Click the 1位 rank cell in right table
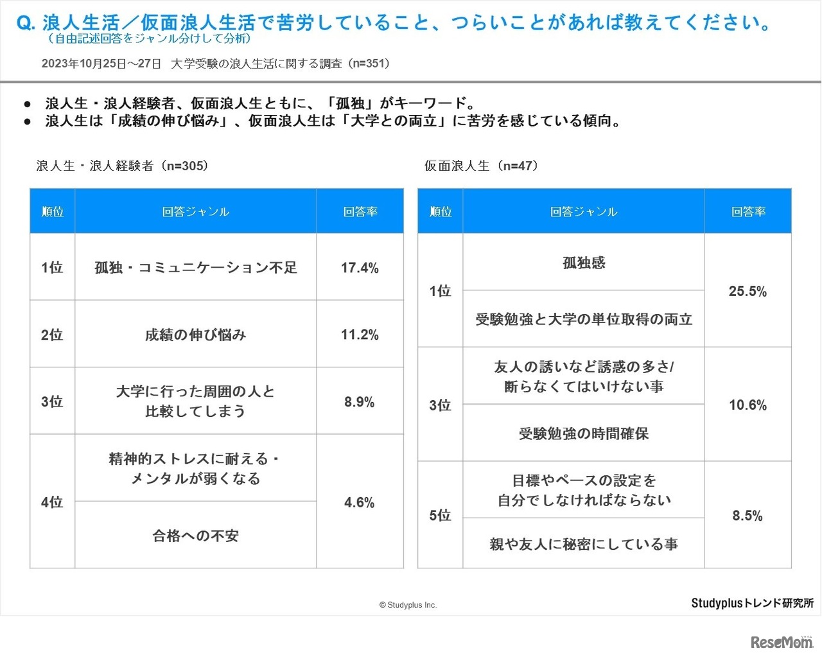Image resolution: width=822 pixels, height=657 pixels. [x=439, y=291]
